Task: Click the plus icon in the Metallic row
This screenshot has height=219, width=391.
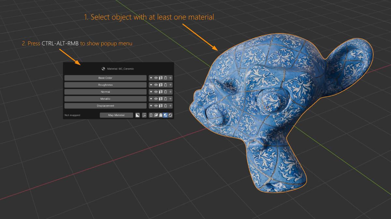Action: point(170,99)
